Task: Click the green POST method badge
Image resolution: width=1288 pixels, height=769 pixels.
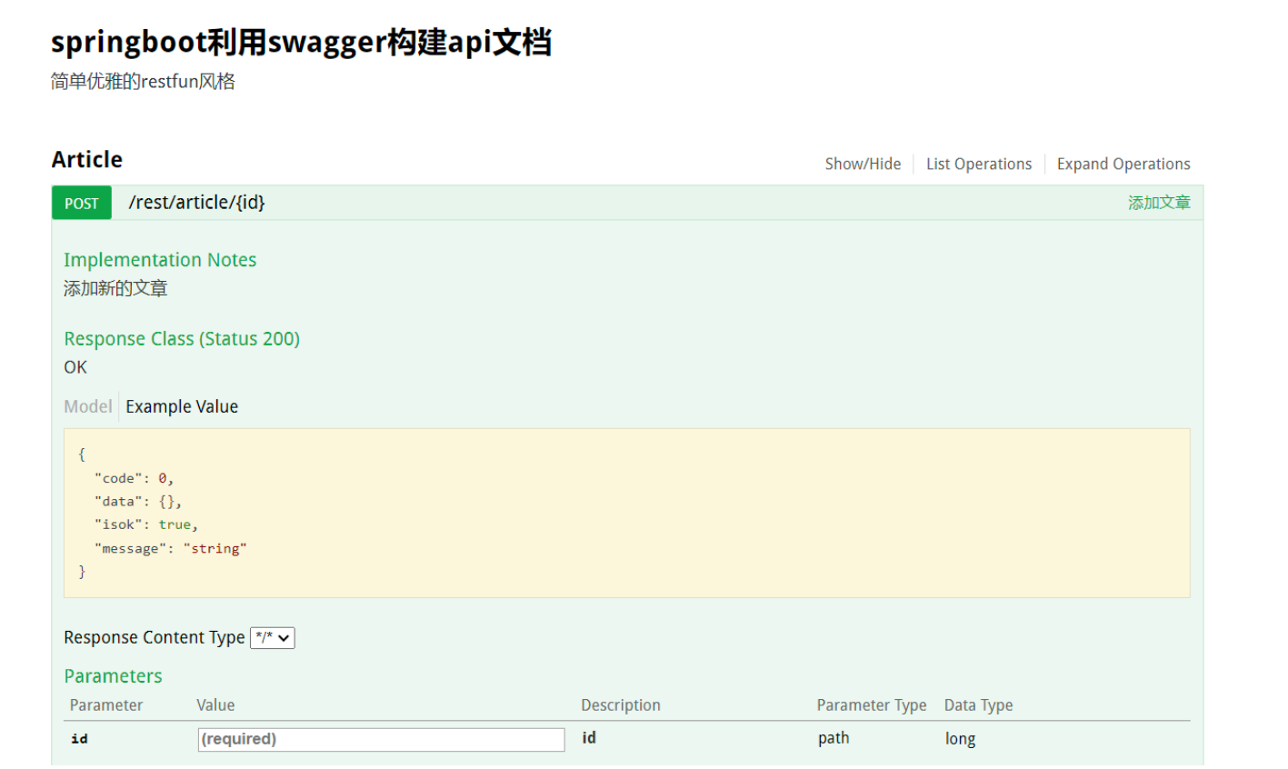Action: coord(81,203)
